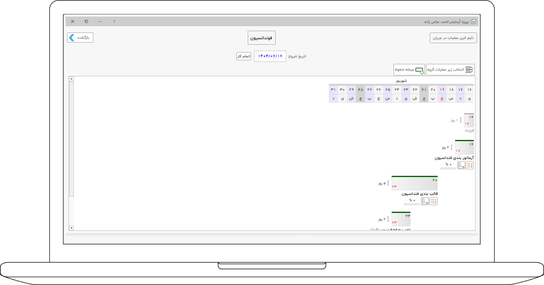Open measurement ruler icon for آرماتور بندی فنداسیون

pyautogui.click(x=461, y=165)
